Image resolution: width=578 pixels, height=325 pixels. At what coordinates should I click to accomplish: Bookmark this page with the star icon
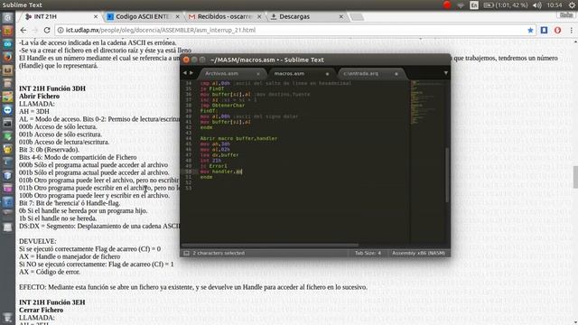530,30
